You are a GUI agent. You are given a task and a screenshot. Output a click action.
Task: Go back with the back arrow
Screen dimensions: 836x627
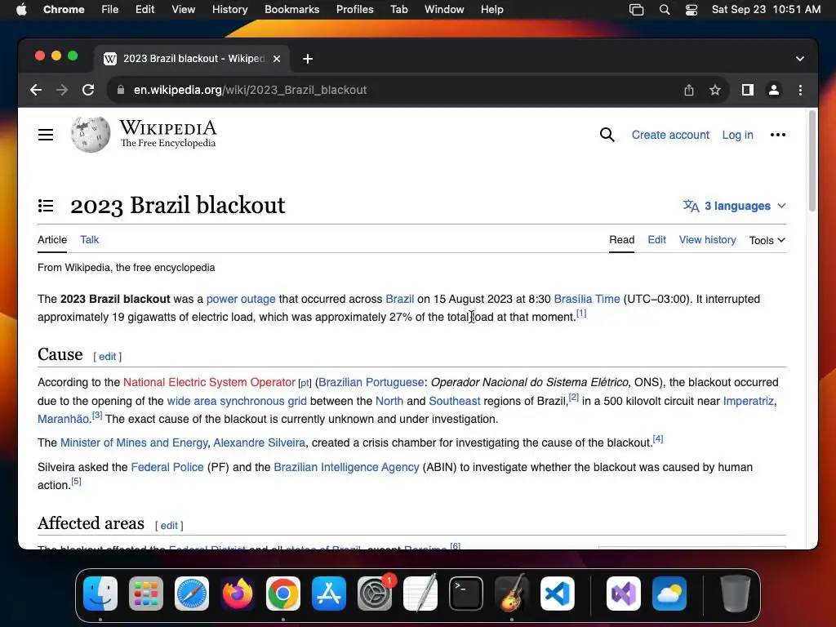(x=36, y=90)
